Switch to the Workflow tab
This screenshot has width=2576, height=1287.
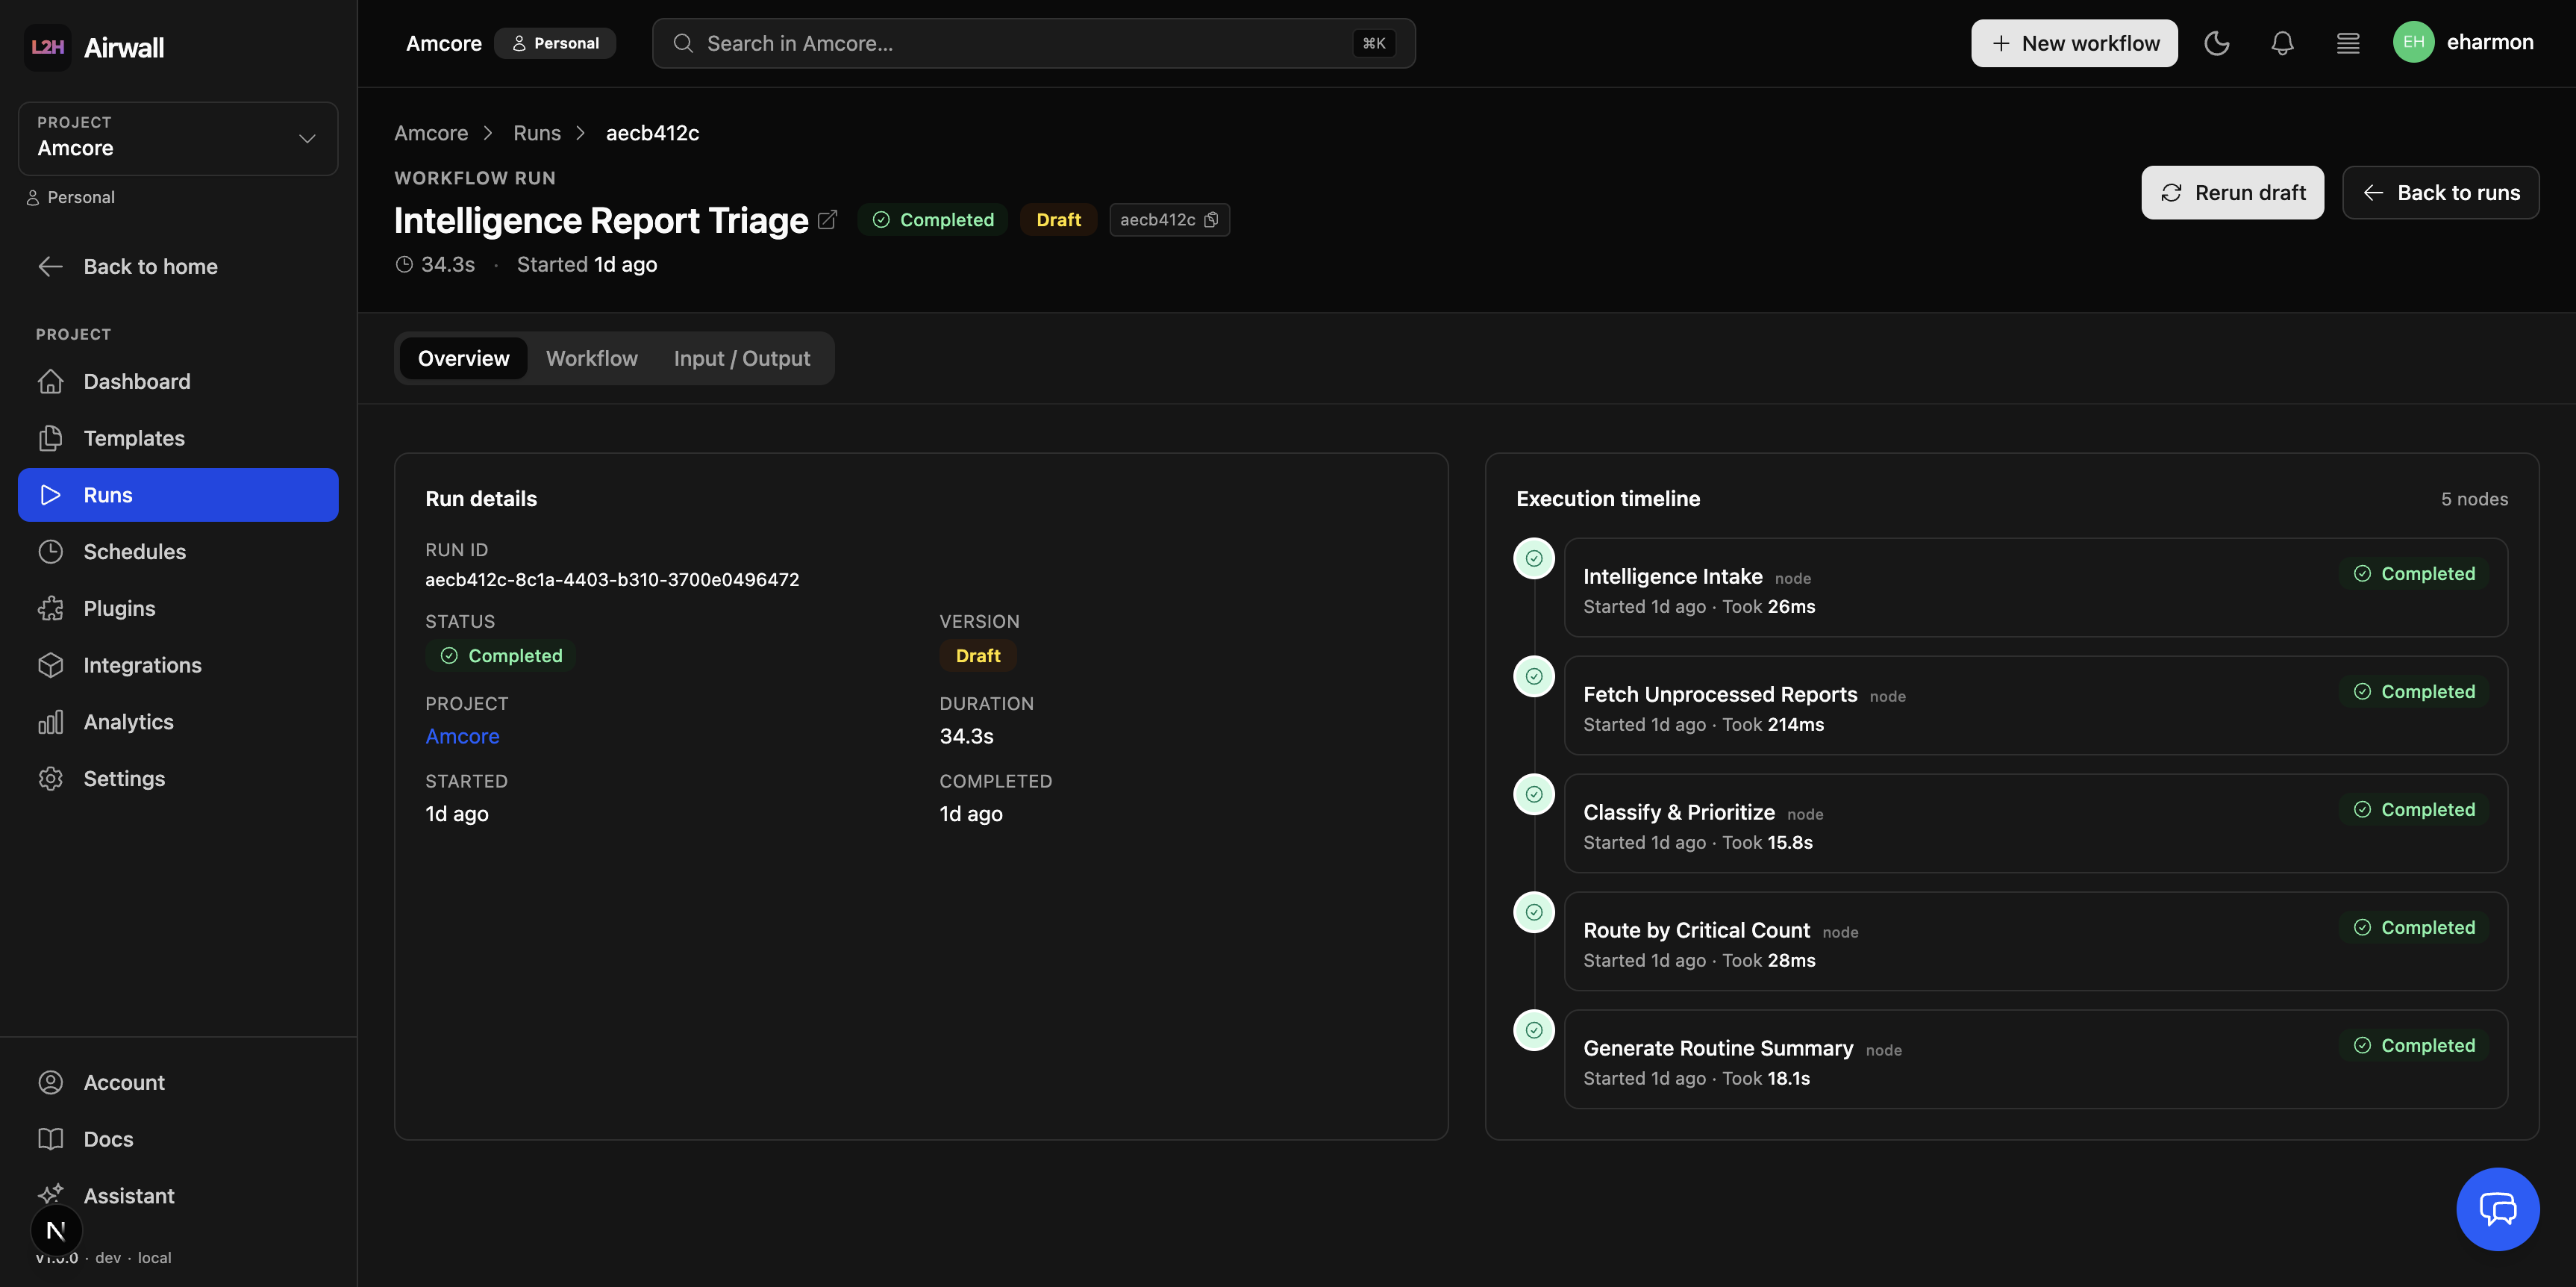[592, 358]
